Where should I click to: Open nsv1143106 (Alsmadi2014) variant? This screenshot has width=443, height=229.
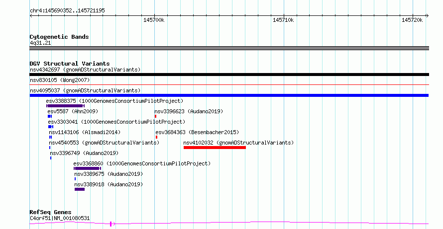point(85,132)
